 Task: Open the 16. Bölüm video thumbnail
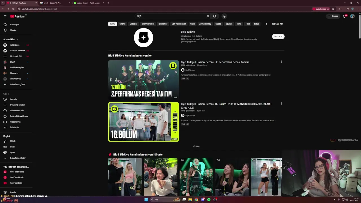pos(144,122)
